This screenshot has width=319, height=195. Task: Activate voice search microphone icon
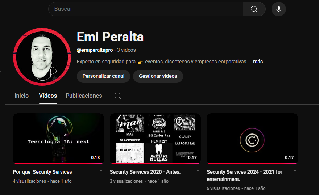coord(278,9)
